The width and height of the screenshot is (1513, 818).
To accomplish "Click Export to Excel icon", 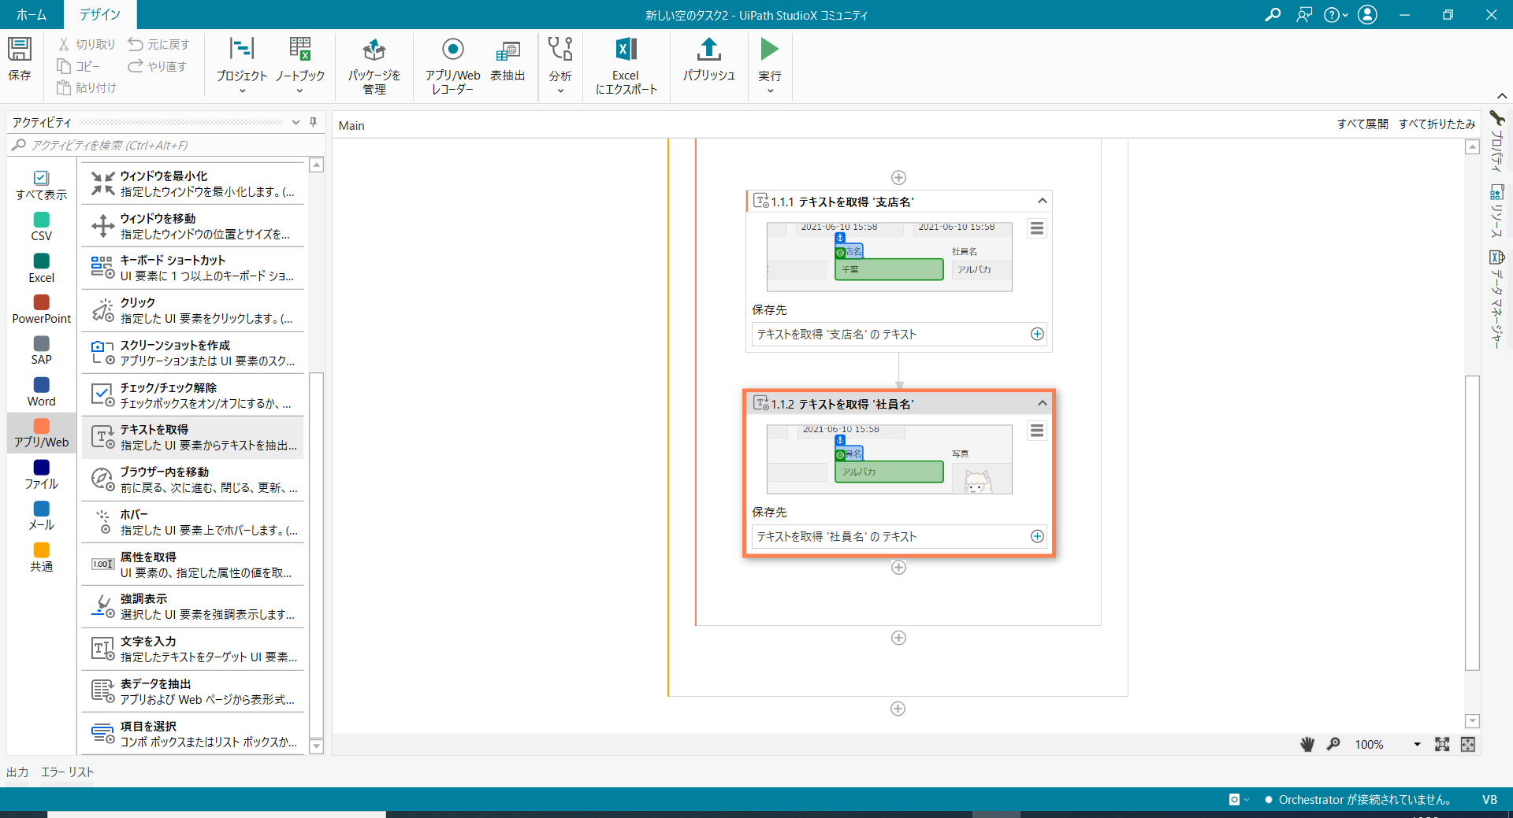I will click(x=626, y=51).
